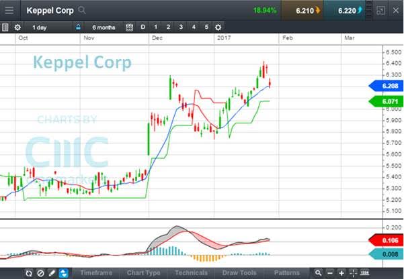Click the pop-out window icon
The image size is (404, 279).
coord(380,11)
